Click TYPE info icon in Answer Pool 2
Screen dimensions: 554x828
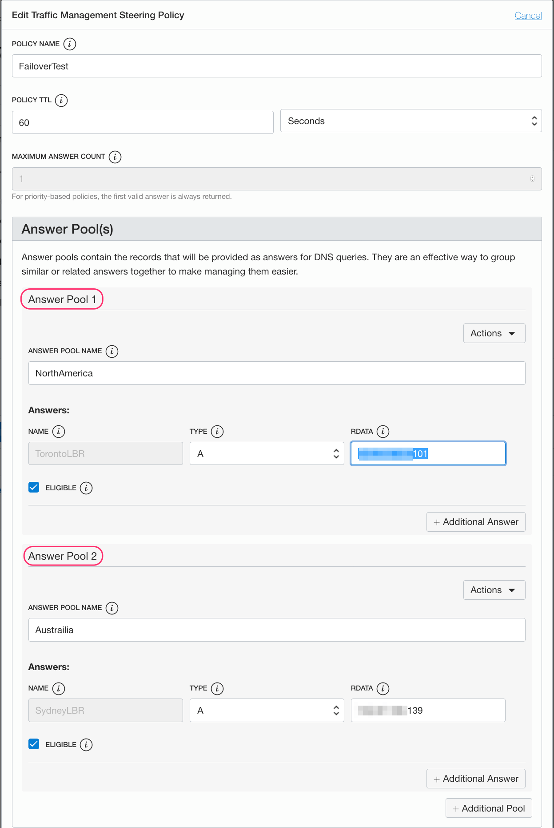pyautogui.click(x=217, y=689)
